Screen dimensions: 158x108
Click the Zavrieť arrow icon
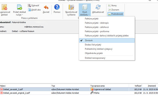(x=46, y=7)
